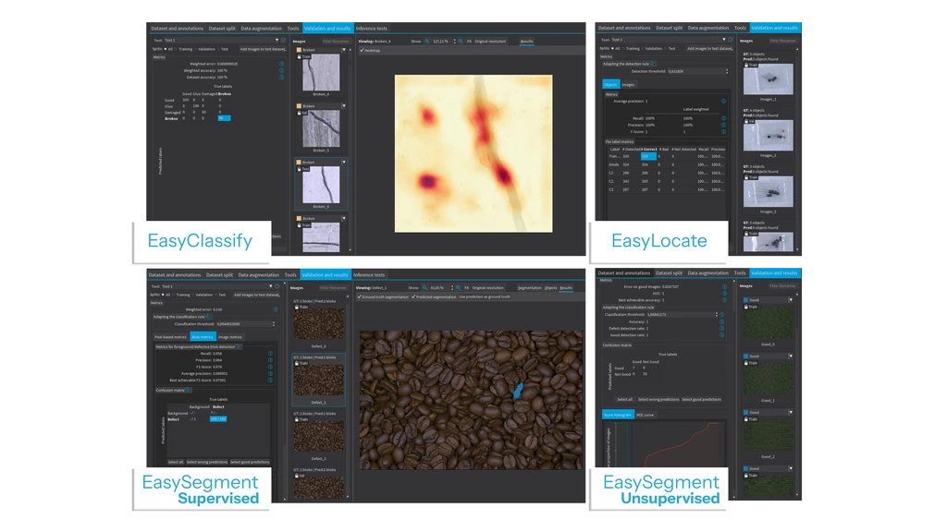
Task: Click the Classification threshold stepper in EasySegment Supervised
Action: (x=274, y=324)
